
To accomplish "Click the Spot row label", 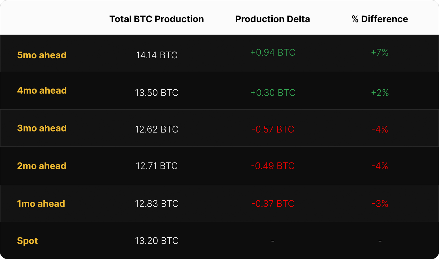I will click(x=27, y=241).
